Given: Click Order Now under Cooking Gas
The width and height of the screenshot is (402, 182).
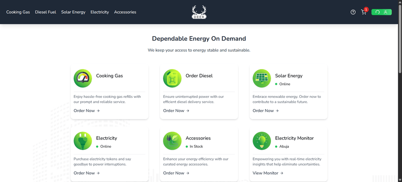Looking at the screenshot, I should coord(87,111).
